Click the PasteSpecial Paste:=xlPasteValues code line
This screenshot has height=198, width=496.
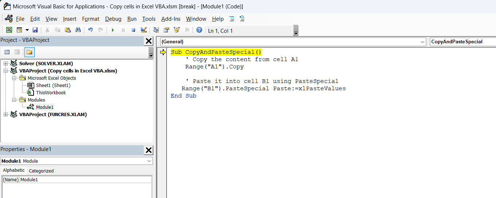pos(264,88)
